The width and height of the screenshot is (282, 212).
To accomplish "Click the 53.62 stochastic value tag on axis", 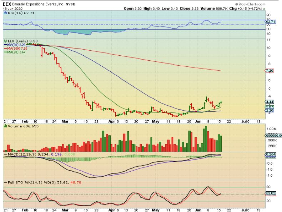I will [270, 193].
